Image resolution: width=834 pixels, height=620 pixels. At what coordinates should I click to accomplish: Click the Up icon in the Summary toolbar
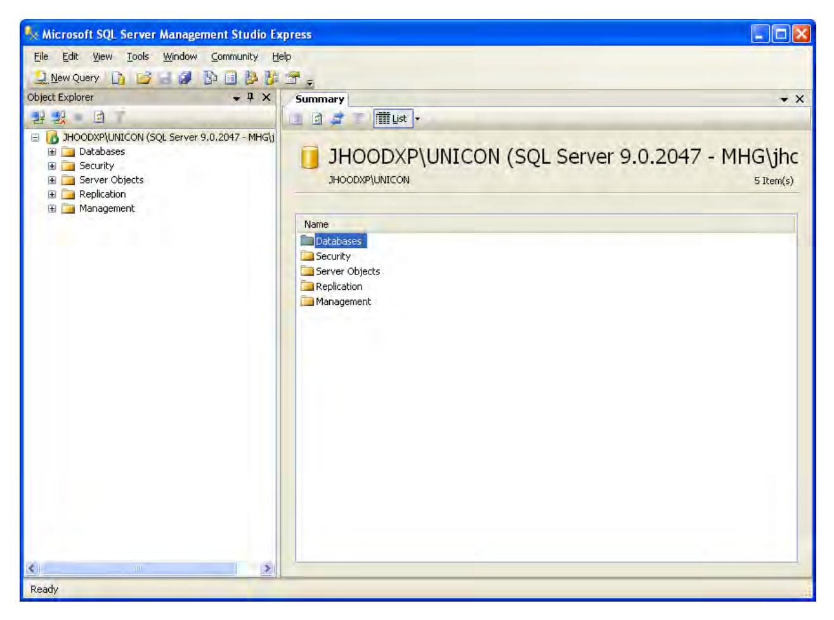(297, 119)
